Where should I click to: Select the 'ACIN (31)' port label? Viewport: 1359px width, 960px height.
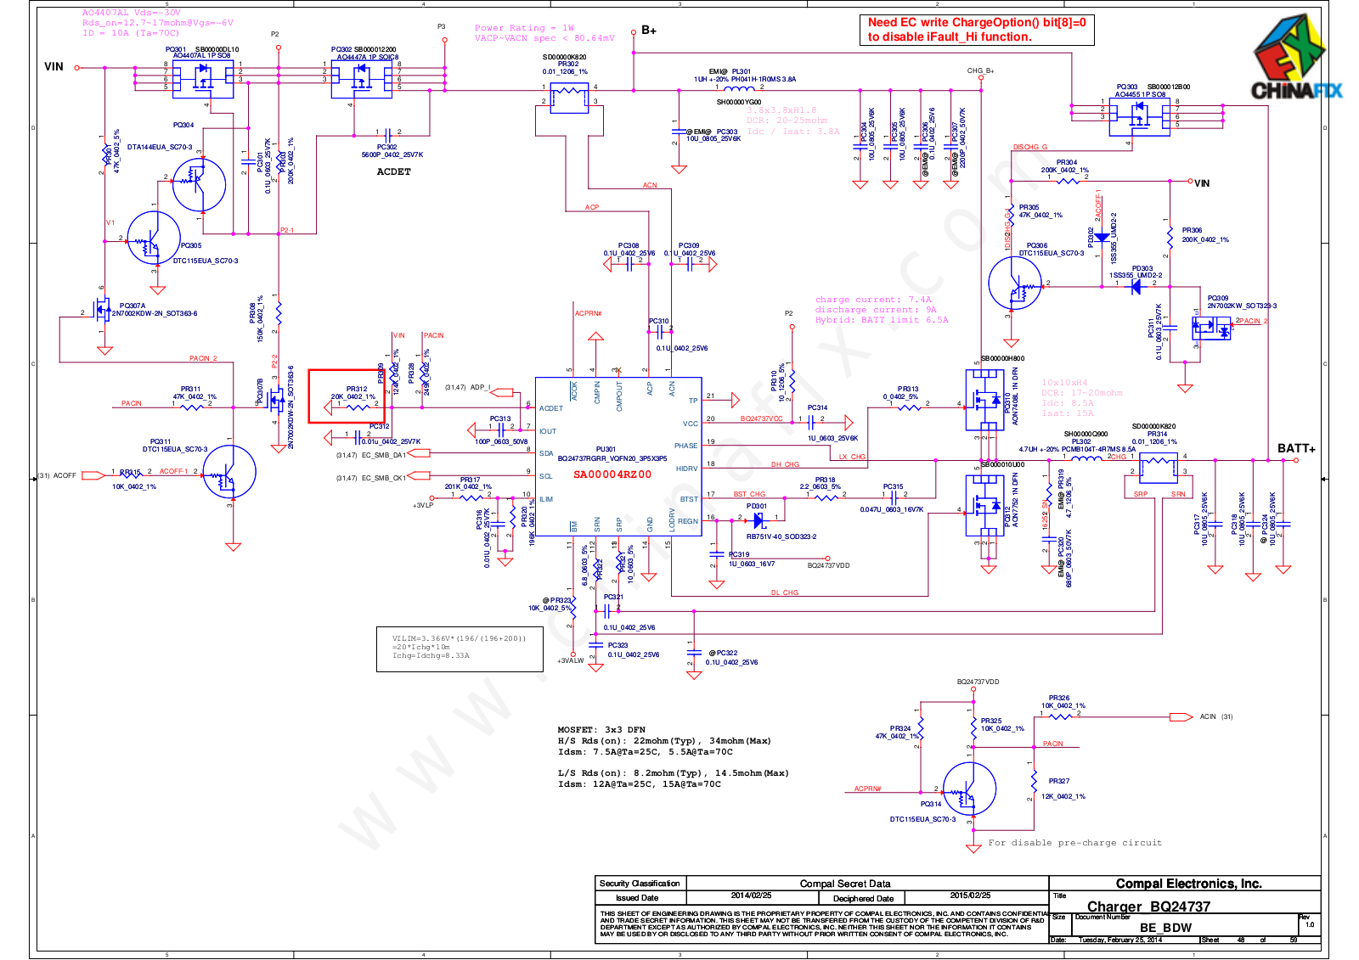1215,716
